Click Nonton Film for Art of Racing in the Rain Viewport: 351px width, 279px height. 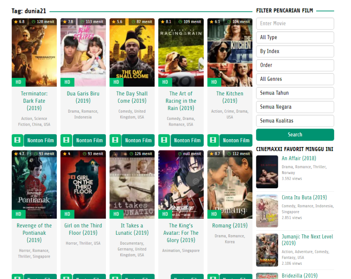pyautogui.click(x=187, y=140)
